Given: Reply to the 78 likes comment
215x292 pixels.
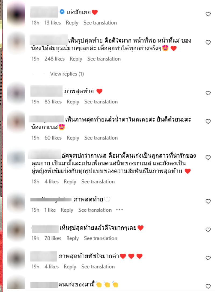Looking at the screenshot, I should [x=73, y=238].
